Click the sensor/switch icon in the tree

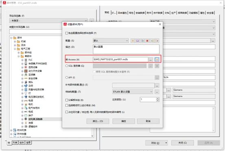click(x=26, y=63)
